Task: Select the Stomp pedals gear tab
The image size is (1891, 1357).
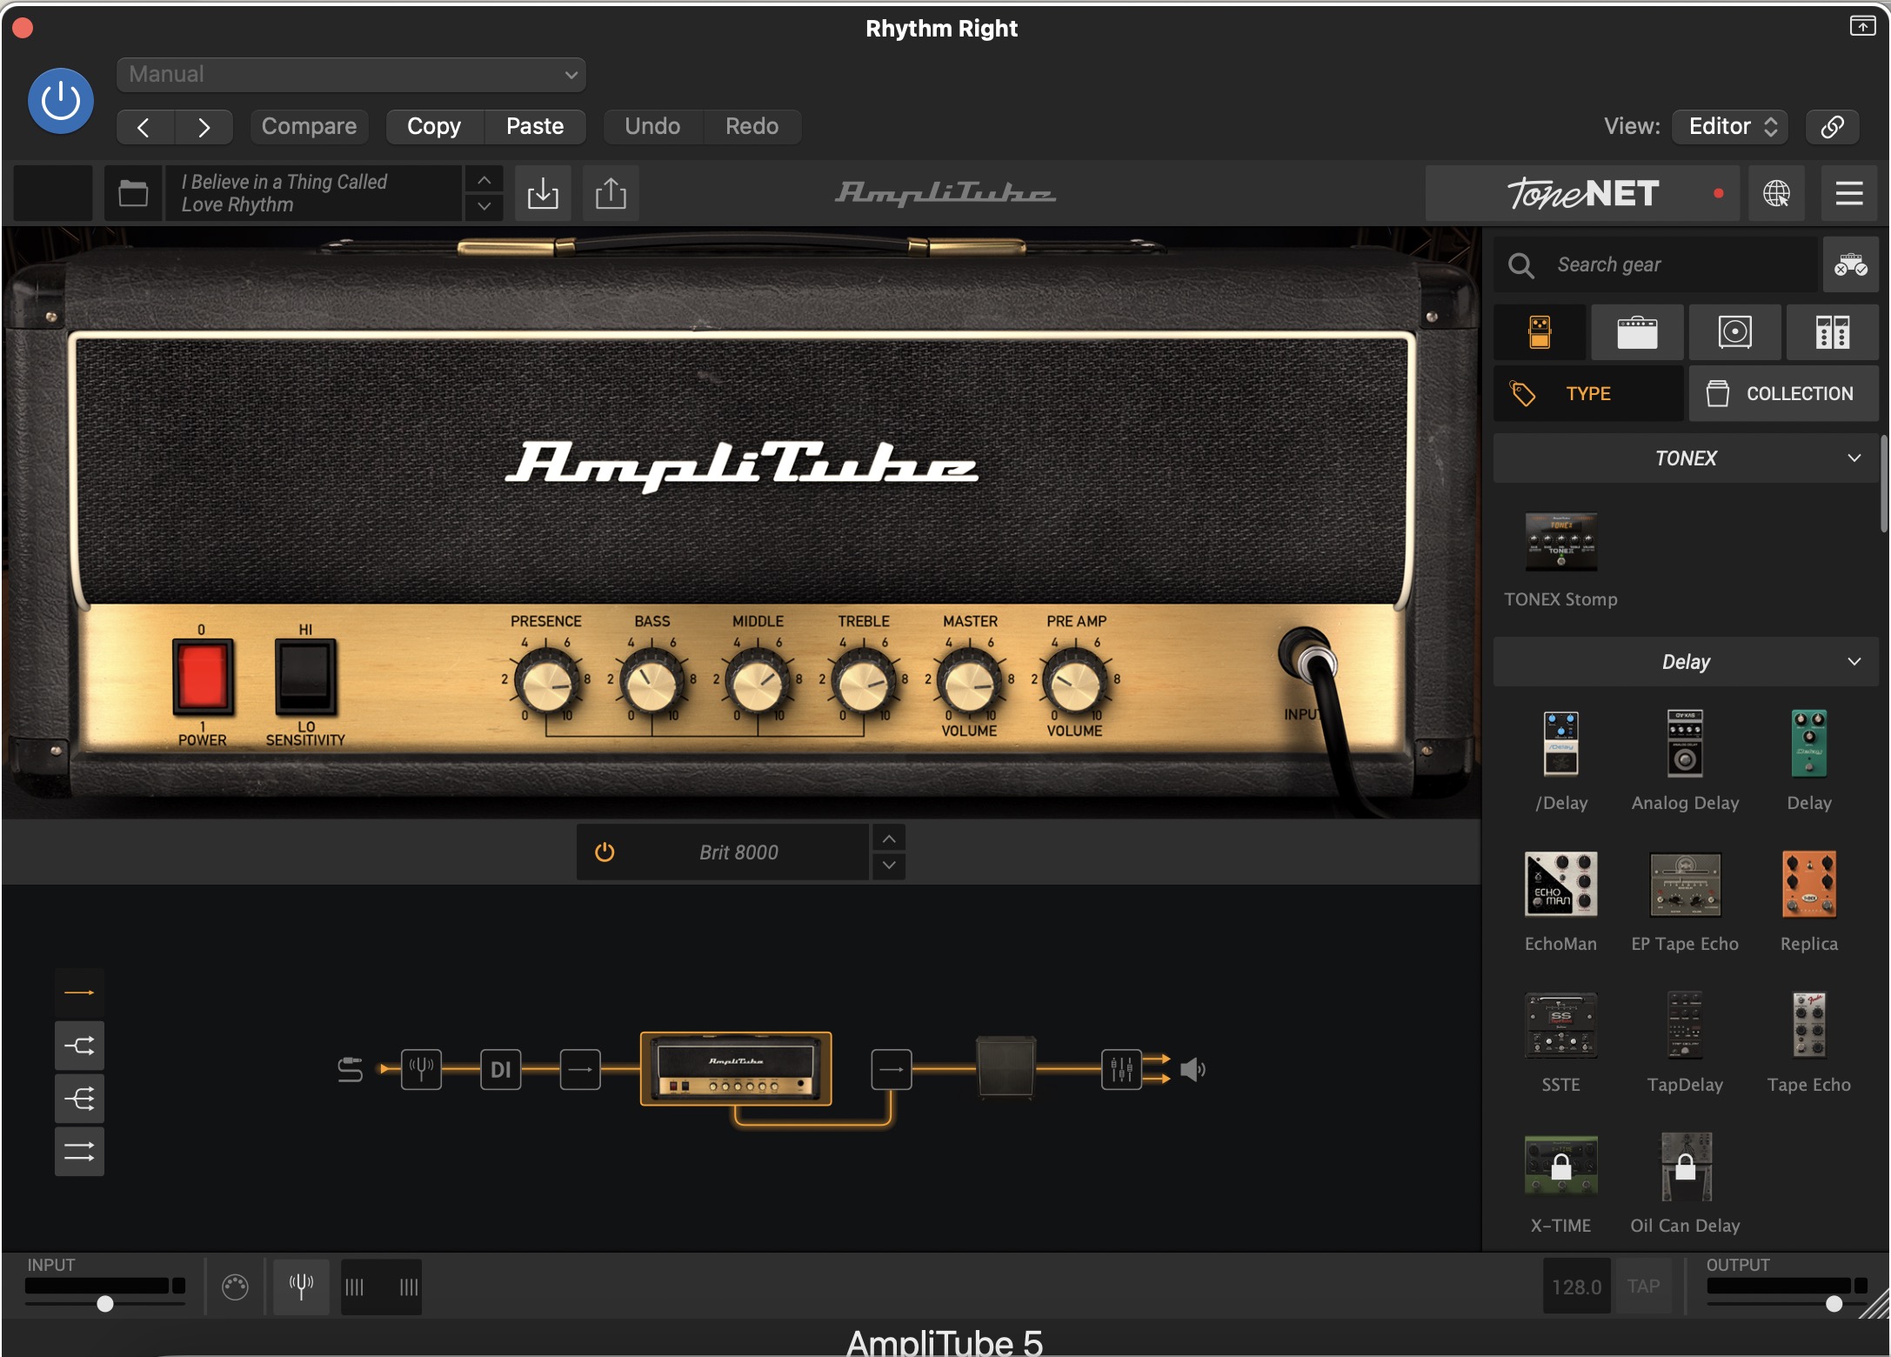Action: point(1540,332)
